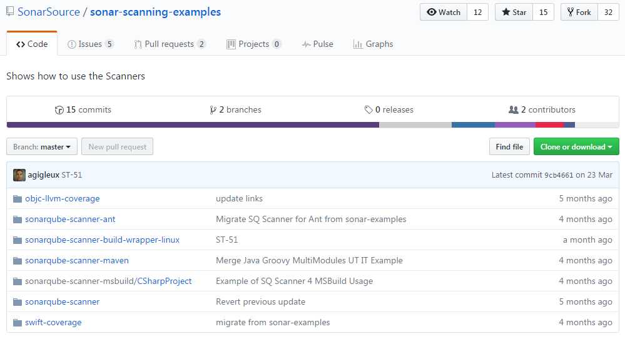View the 15 commits link
The width and height of the screenshot is (625, 344).
[x=83, y=109]
